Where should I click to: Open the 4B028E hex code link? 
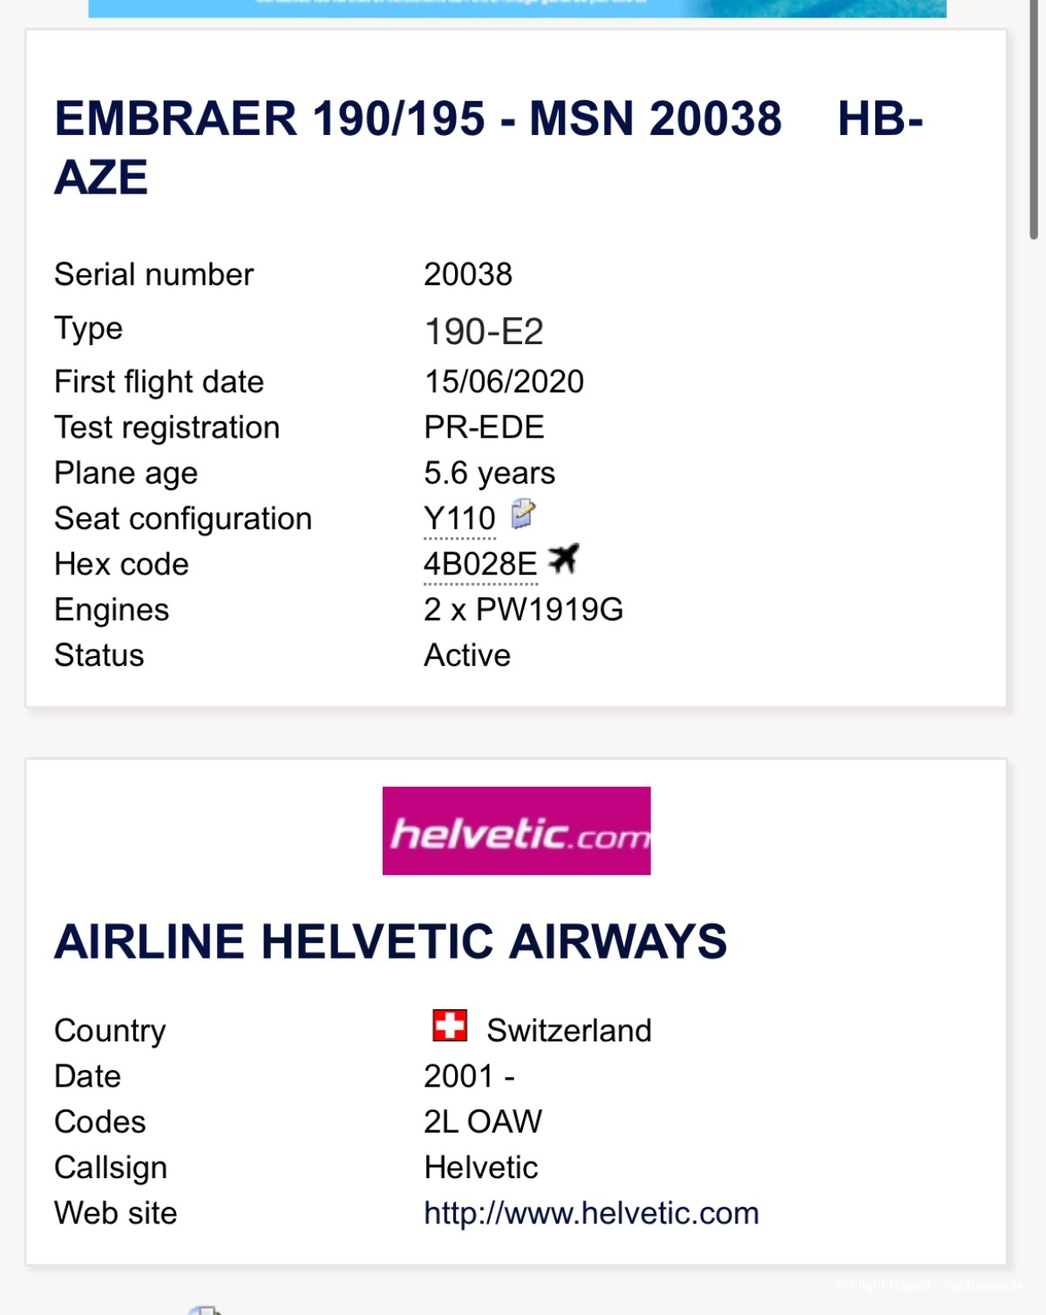tap(480, 565)
